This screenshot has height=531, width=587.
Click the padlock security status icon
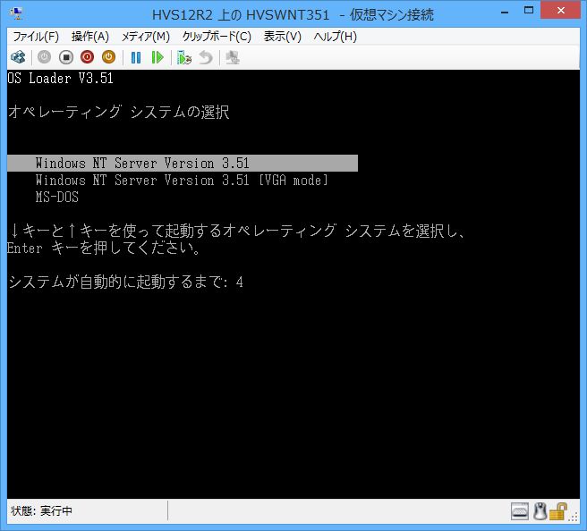tap(557, 511)
